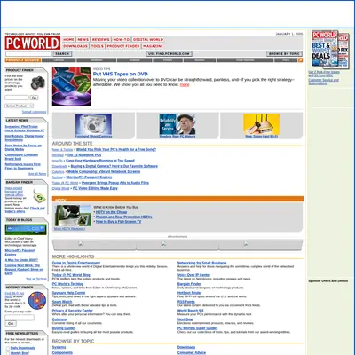
Task: Click the PC World magazine cover image
Action: pos(330,49)
